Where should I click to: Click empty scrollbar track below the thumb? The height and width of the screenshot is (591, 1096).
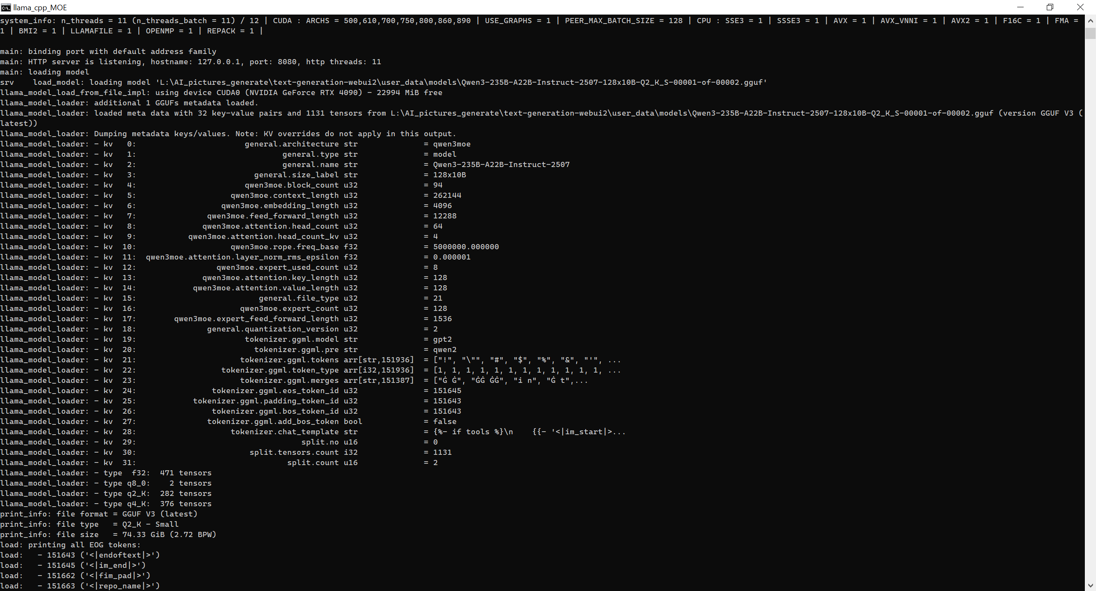[x=1090, y=300]
